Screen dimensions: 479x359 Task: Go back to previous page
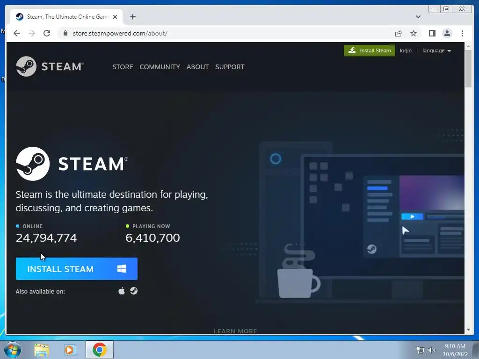tap(17, 33)
